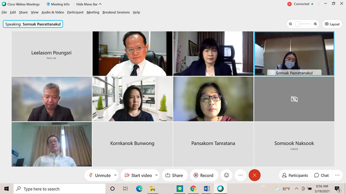The height and width of the screenshot is (194, 346).
Task: Click the zoom in magnifier icon
Action: pos(315,24)
